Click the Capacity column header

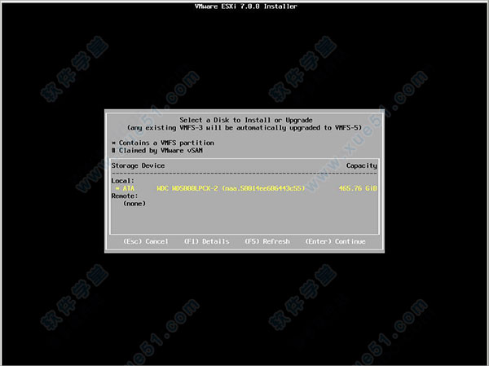coord(361,165)
